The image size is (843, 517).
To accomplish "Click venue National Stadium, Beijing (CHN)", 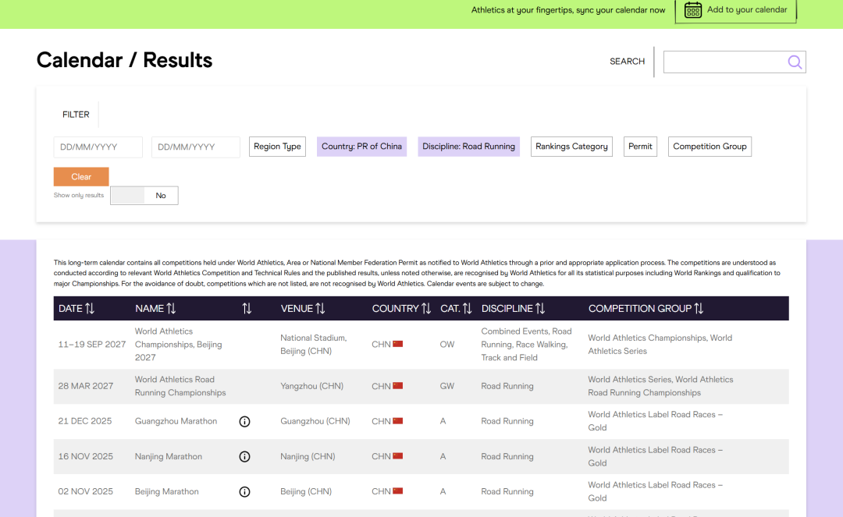I will [x=314, y=345].
